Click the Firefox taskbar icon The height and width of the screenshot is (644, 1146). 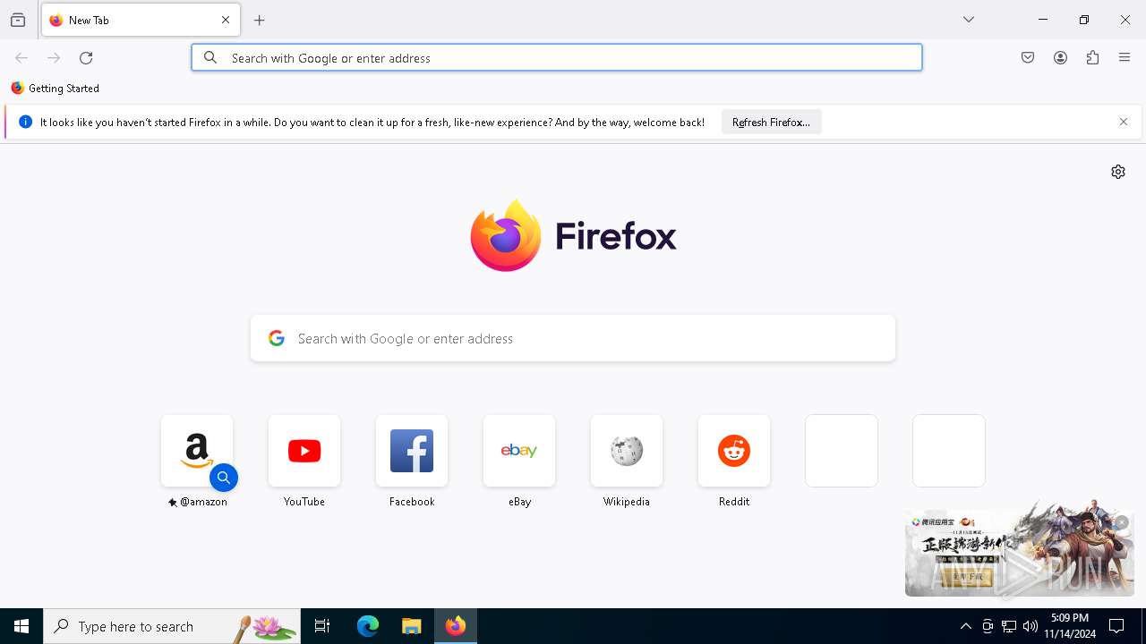[456, 626]
